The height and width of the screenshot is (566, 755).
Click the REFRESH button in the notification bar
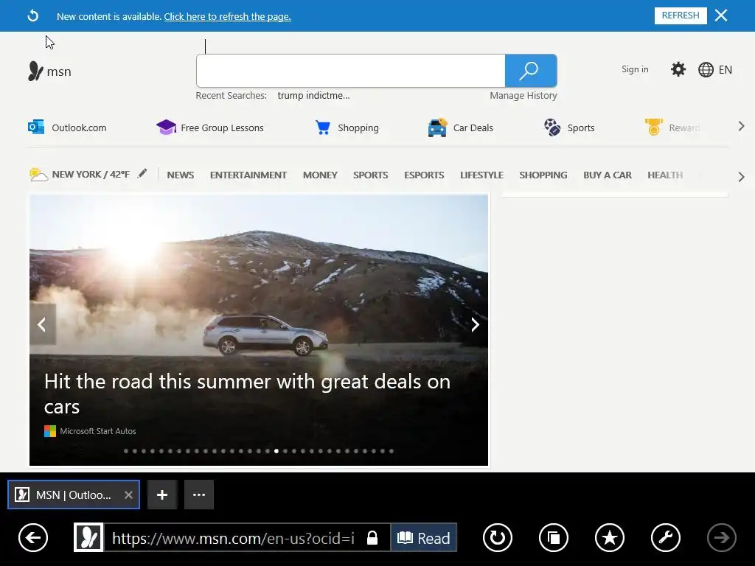point(681,15)
